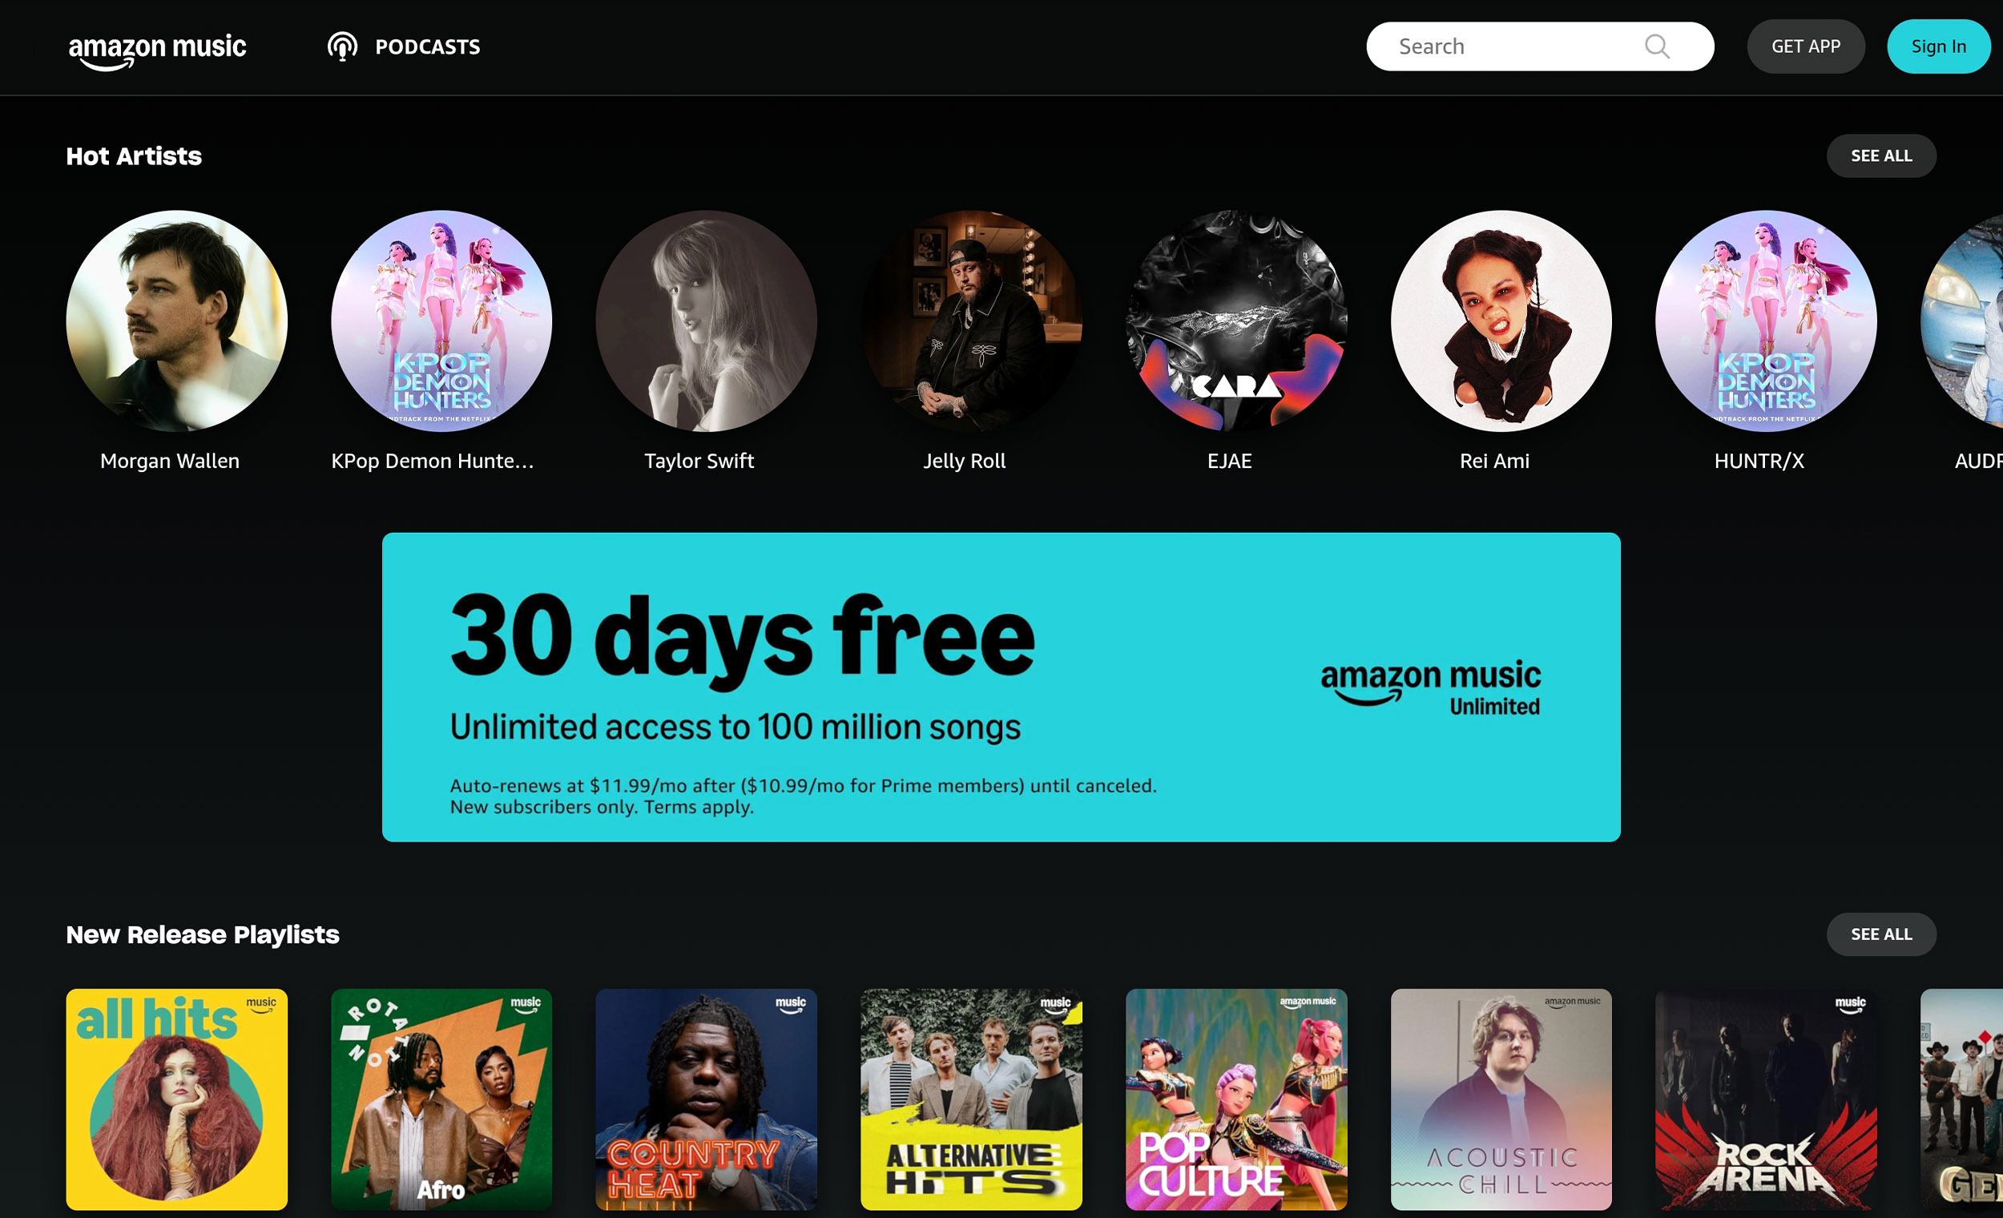Click the search magnifier icon

pos(1657,46)
